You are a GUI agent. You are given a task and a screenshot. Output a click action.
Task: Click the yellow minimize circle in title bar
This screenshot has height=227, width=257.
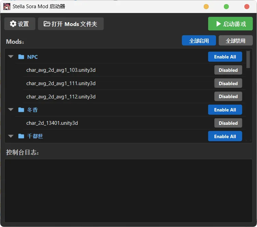[x=206, y=6]
